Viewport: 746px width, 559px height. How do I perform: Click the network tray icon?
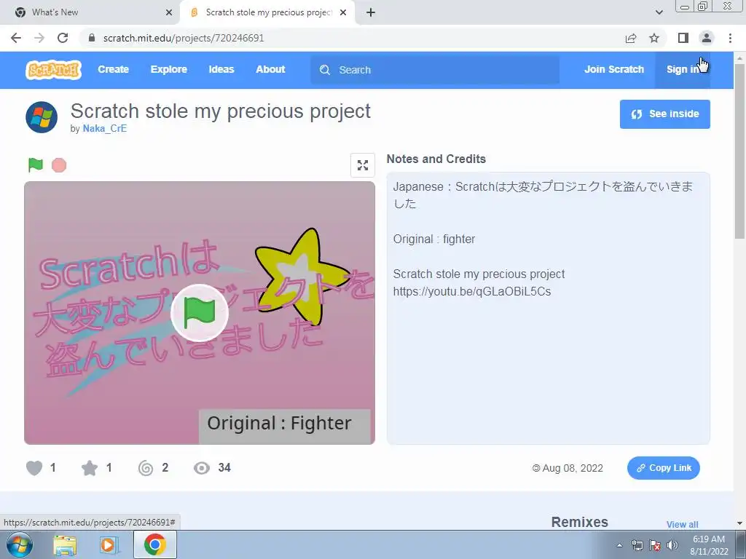coord(637,545)
